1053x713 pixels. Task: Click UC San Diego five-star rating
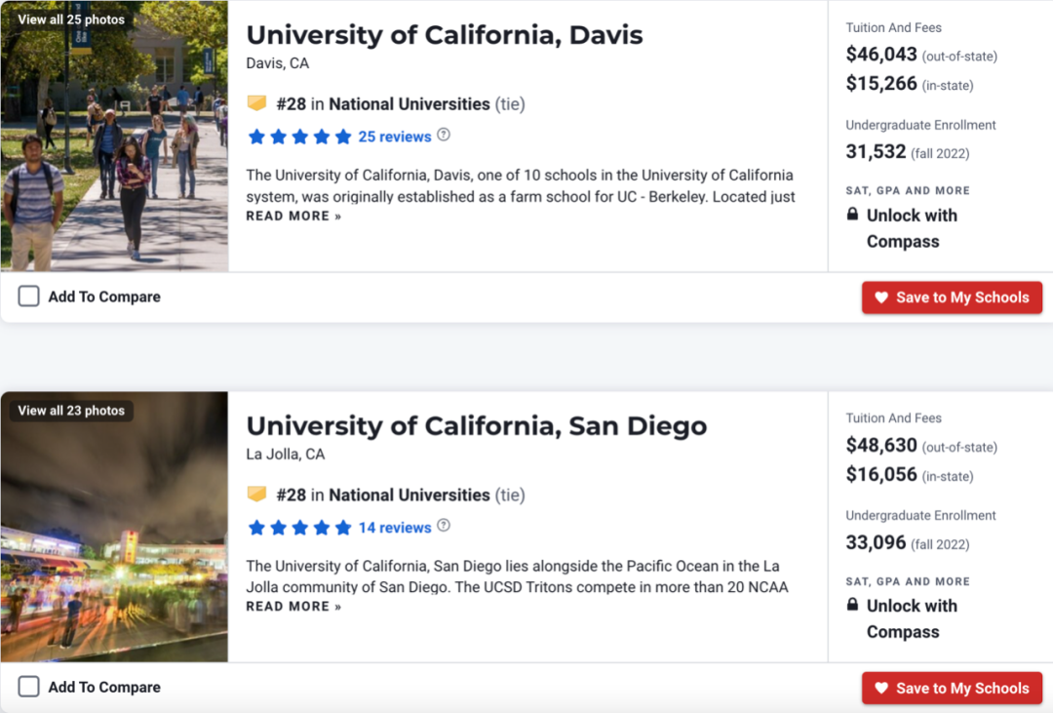tap(299, 528)
